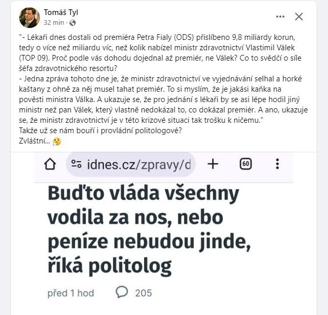Tap the home icon in the browser screenshot
Viewport: 328px width, 315px height.
(50, 164)
